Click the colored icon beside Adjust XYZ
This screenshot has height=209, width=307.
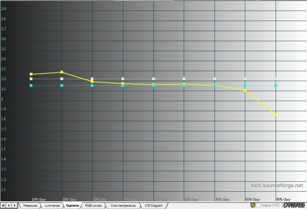pos(253,205)
